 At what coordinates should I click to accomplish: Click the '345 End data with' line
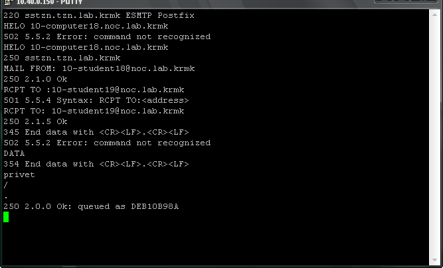(96, 132)
